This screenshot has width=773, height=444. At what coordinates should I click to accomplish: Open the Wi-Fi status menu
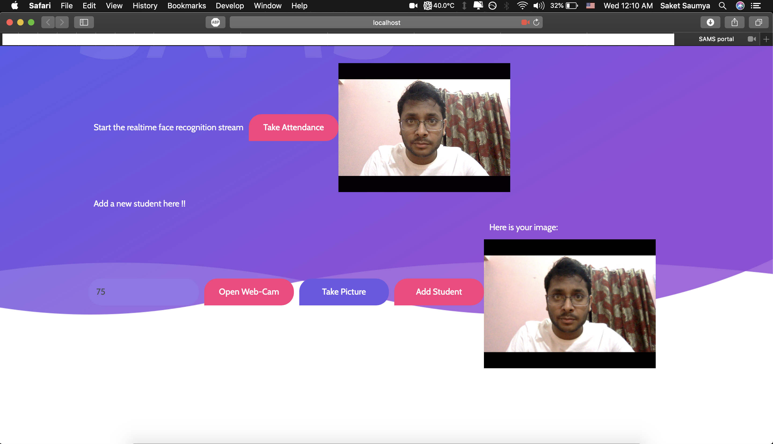tap(522, 5)
